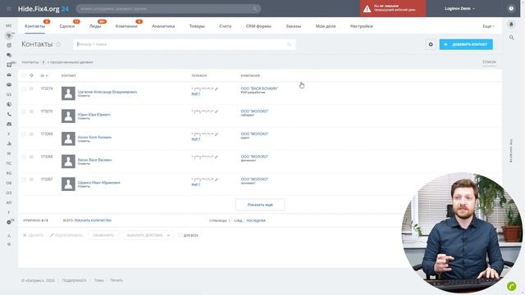Click the red unclosed workday banner
This screenshot has height=295, width=525.
tap(393, 8)
